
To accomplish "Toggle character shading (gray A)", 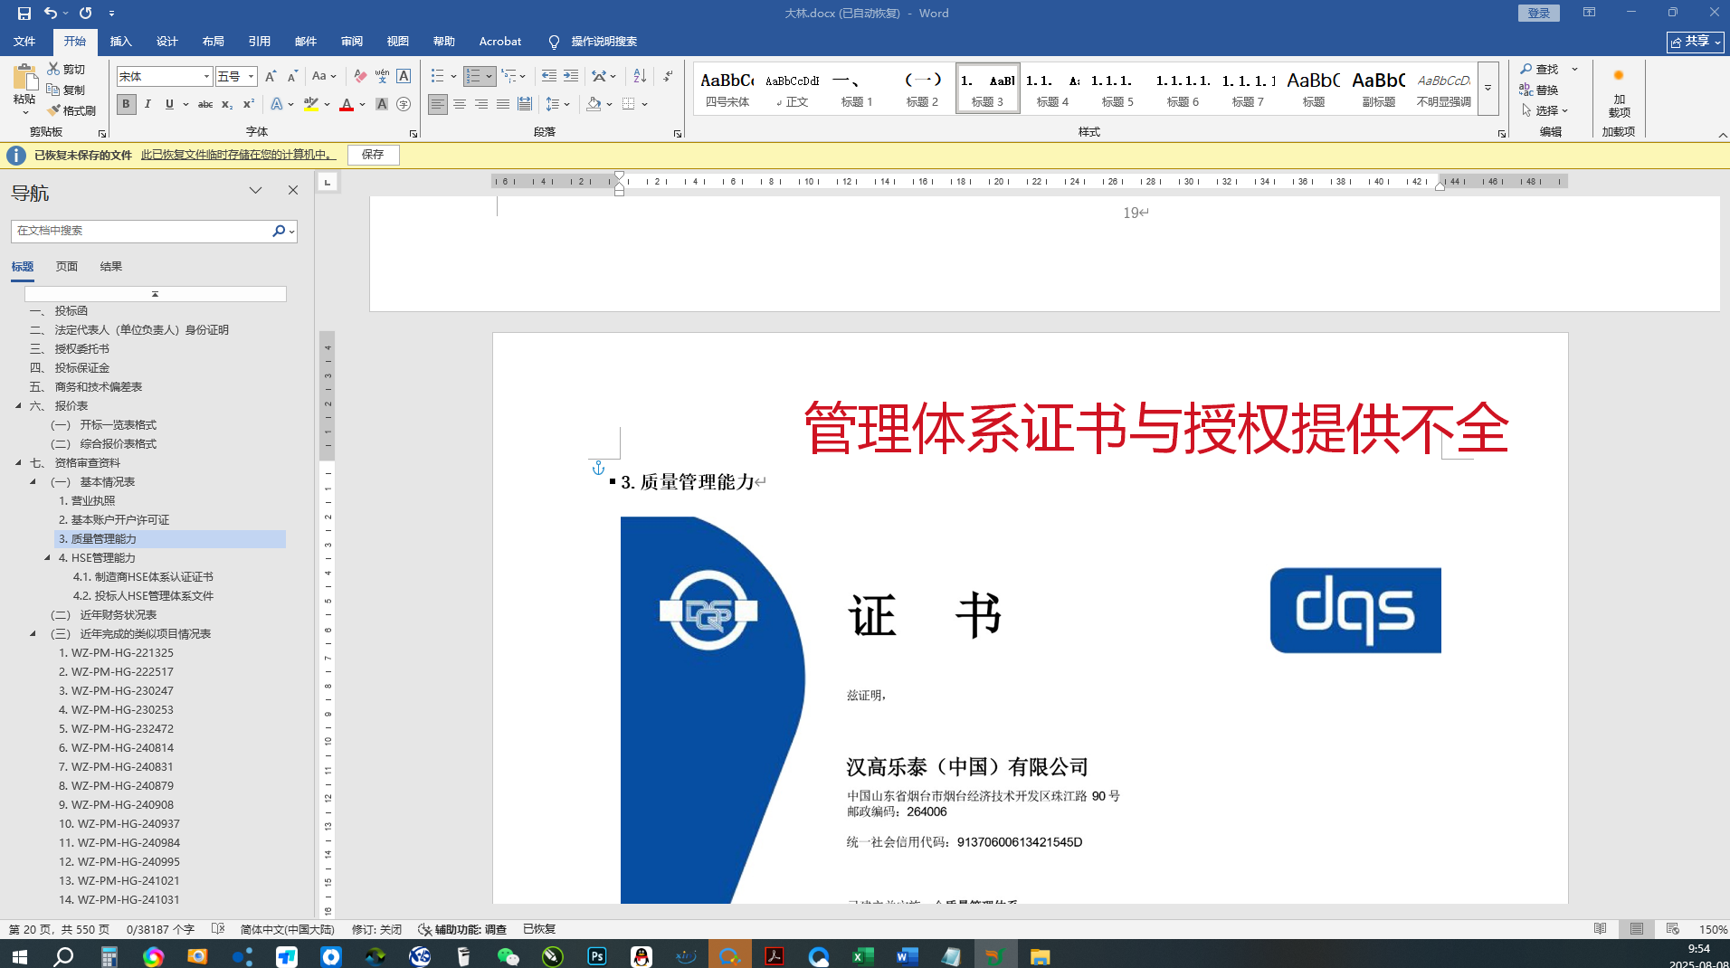I will 382,104.
